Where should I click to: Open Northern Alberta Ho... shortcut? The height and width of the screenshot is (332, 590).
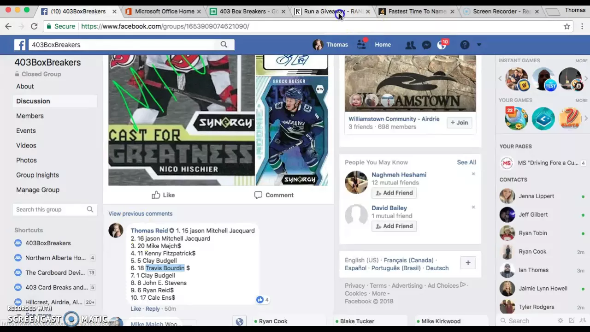(55, 258)
